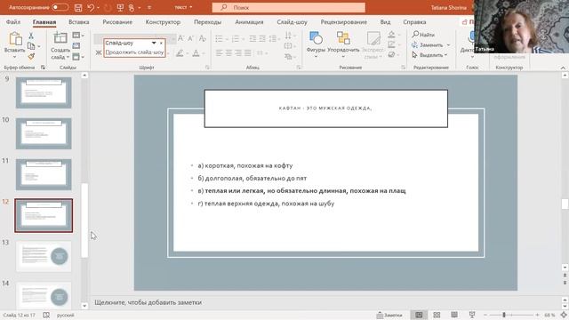Apply font color
Viewport: 569px width, 320px height.
coord(196,53)
